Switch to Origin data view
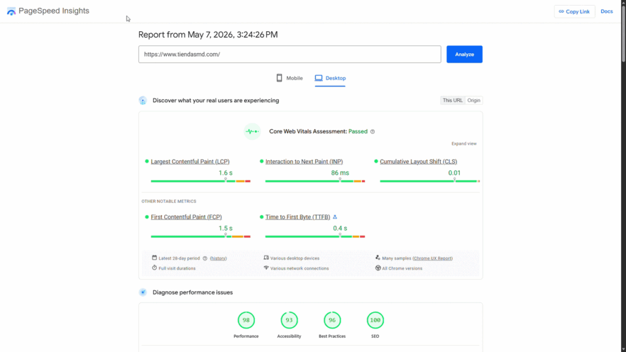This screenshot has height=352, width=626. [474, 100]
